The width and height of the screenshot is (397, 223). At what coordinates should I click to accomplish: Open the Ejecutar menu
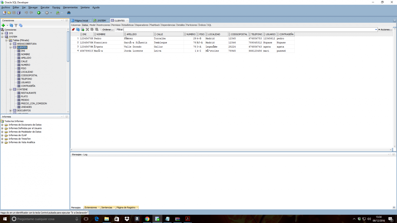pyautogui.click(x=45, y=7)
